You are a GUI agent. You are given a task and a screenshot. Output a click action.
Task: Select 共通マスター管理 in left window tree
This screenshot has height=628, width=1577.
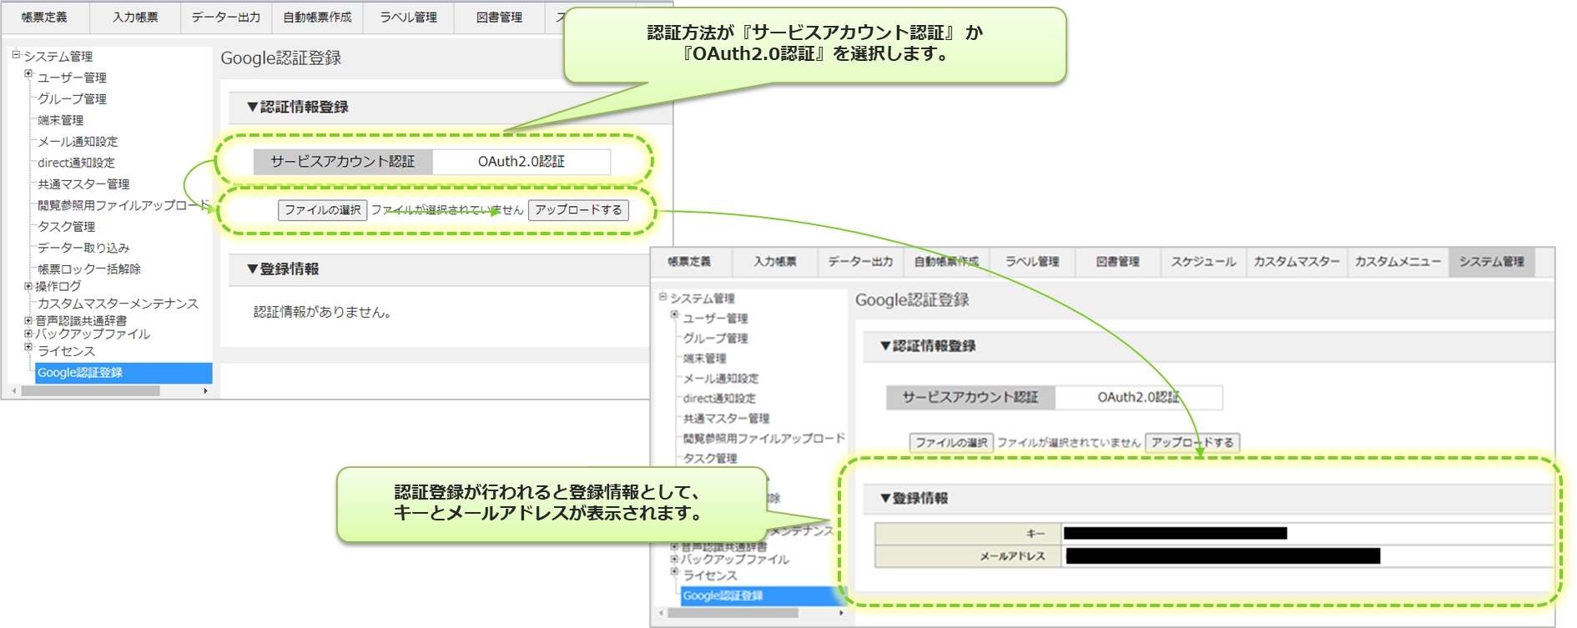(x=83, y=184)
